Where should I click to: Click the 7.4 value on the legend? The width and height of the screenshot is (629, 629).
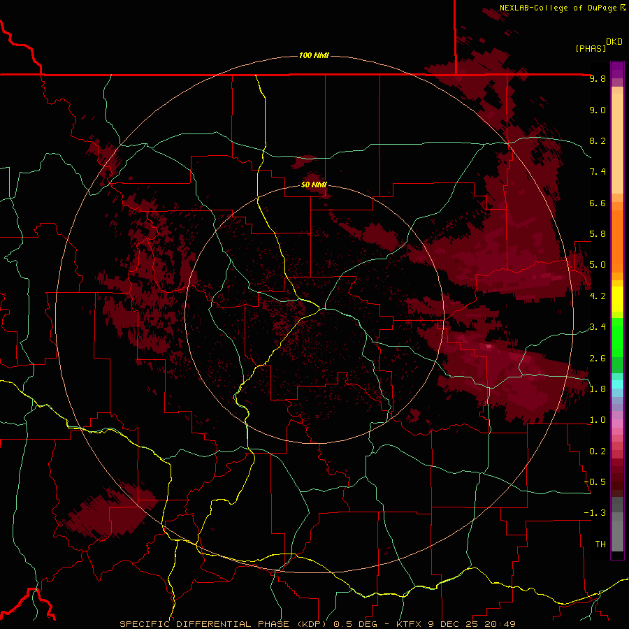598,172
